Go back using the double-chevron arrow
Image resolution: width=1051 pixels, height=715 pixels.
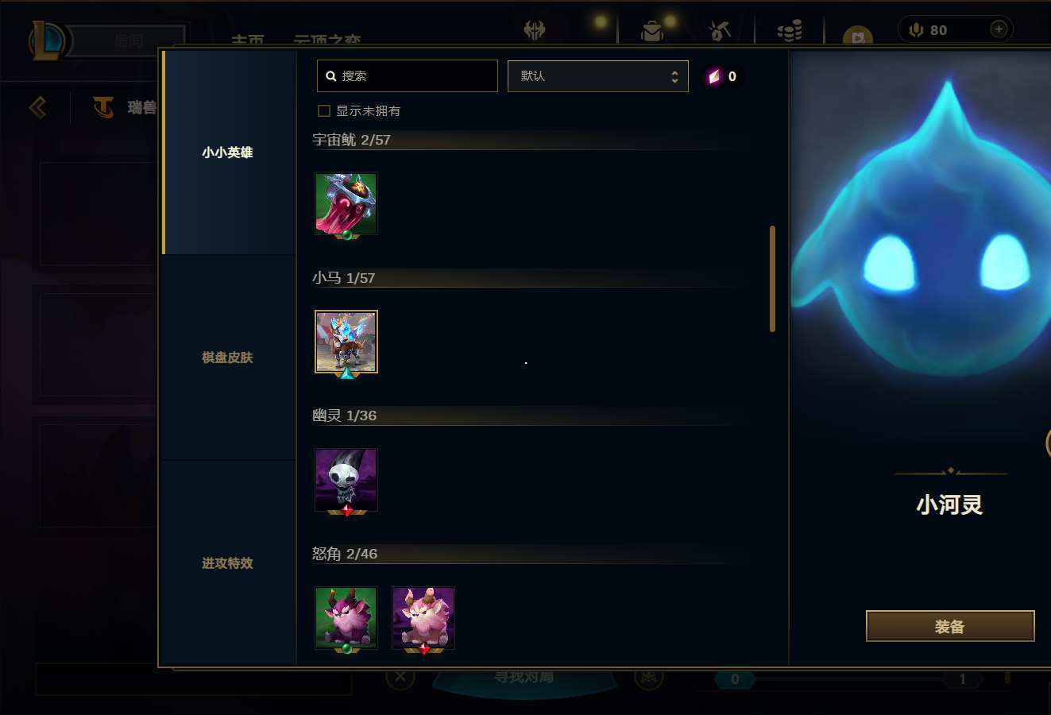37,107
